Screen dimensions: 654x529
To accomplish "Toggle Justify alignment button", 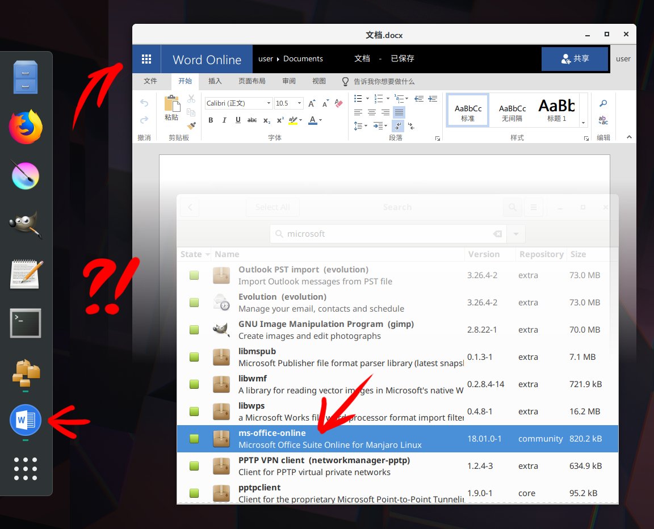I will [x=399, y=112].
